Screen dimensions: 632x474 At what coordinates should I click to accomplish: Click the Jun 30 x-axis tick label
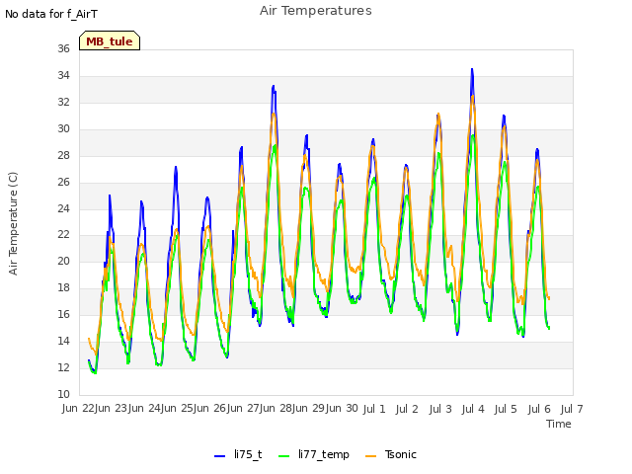pyautogui.click(x=342, y=408)
